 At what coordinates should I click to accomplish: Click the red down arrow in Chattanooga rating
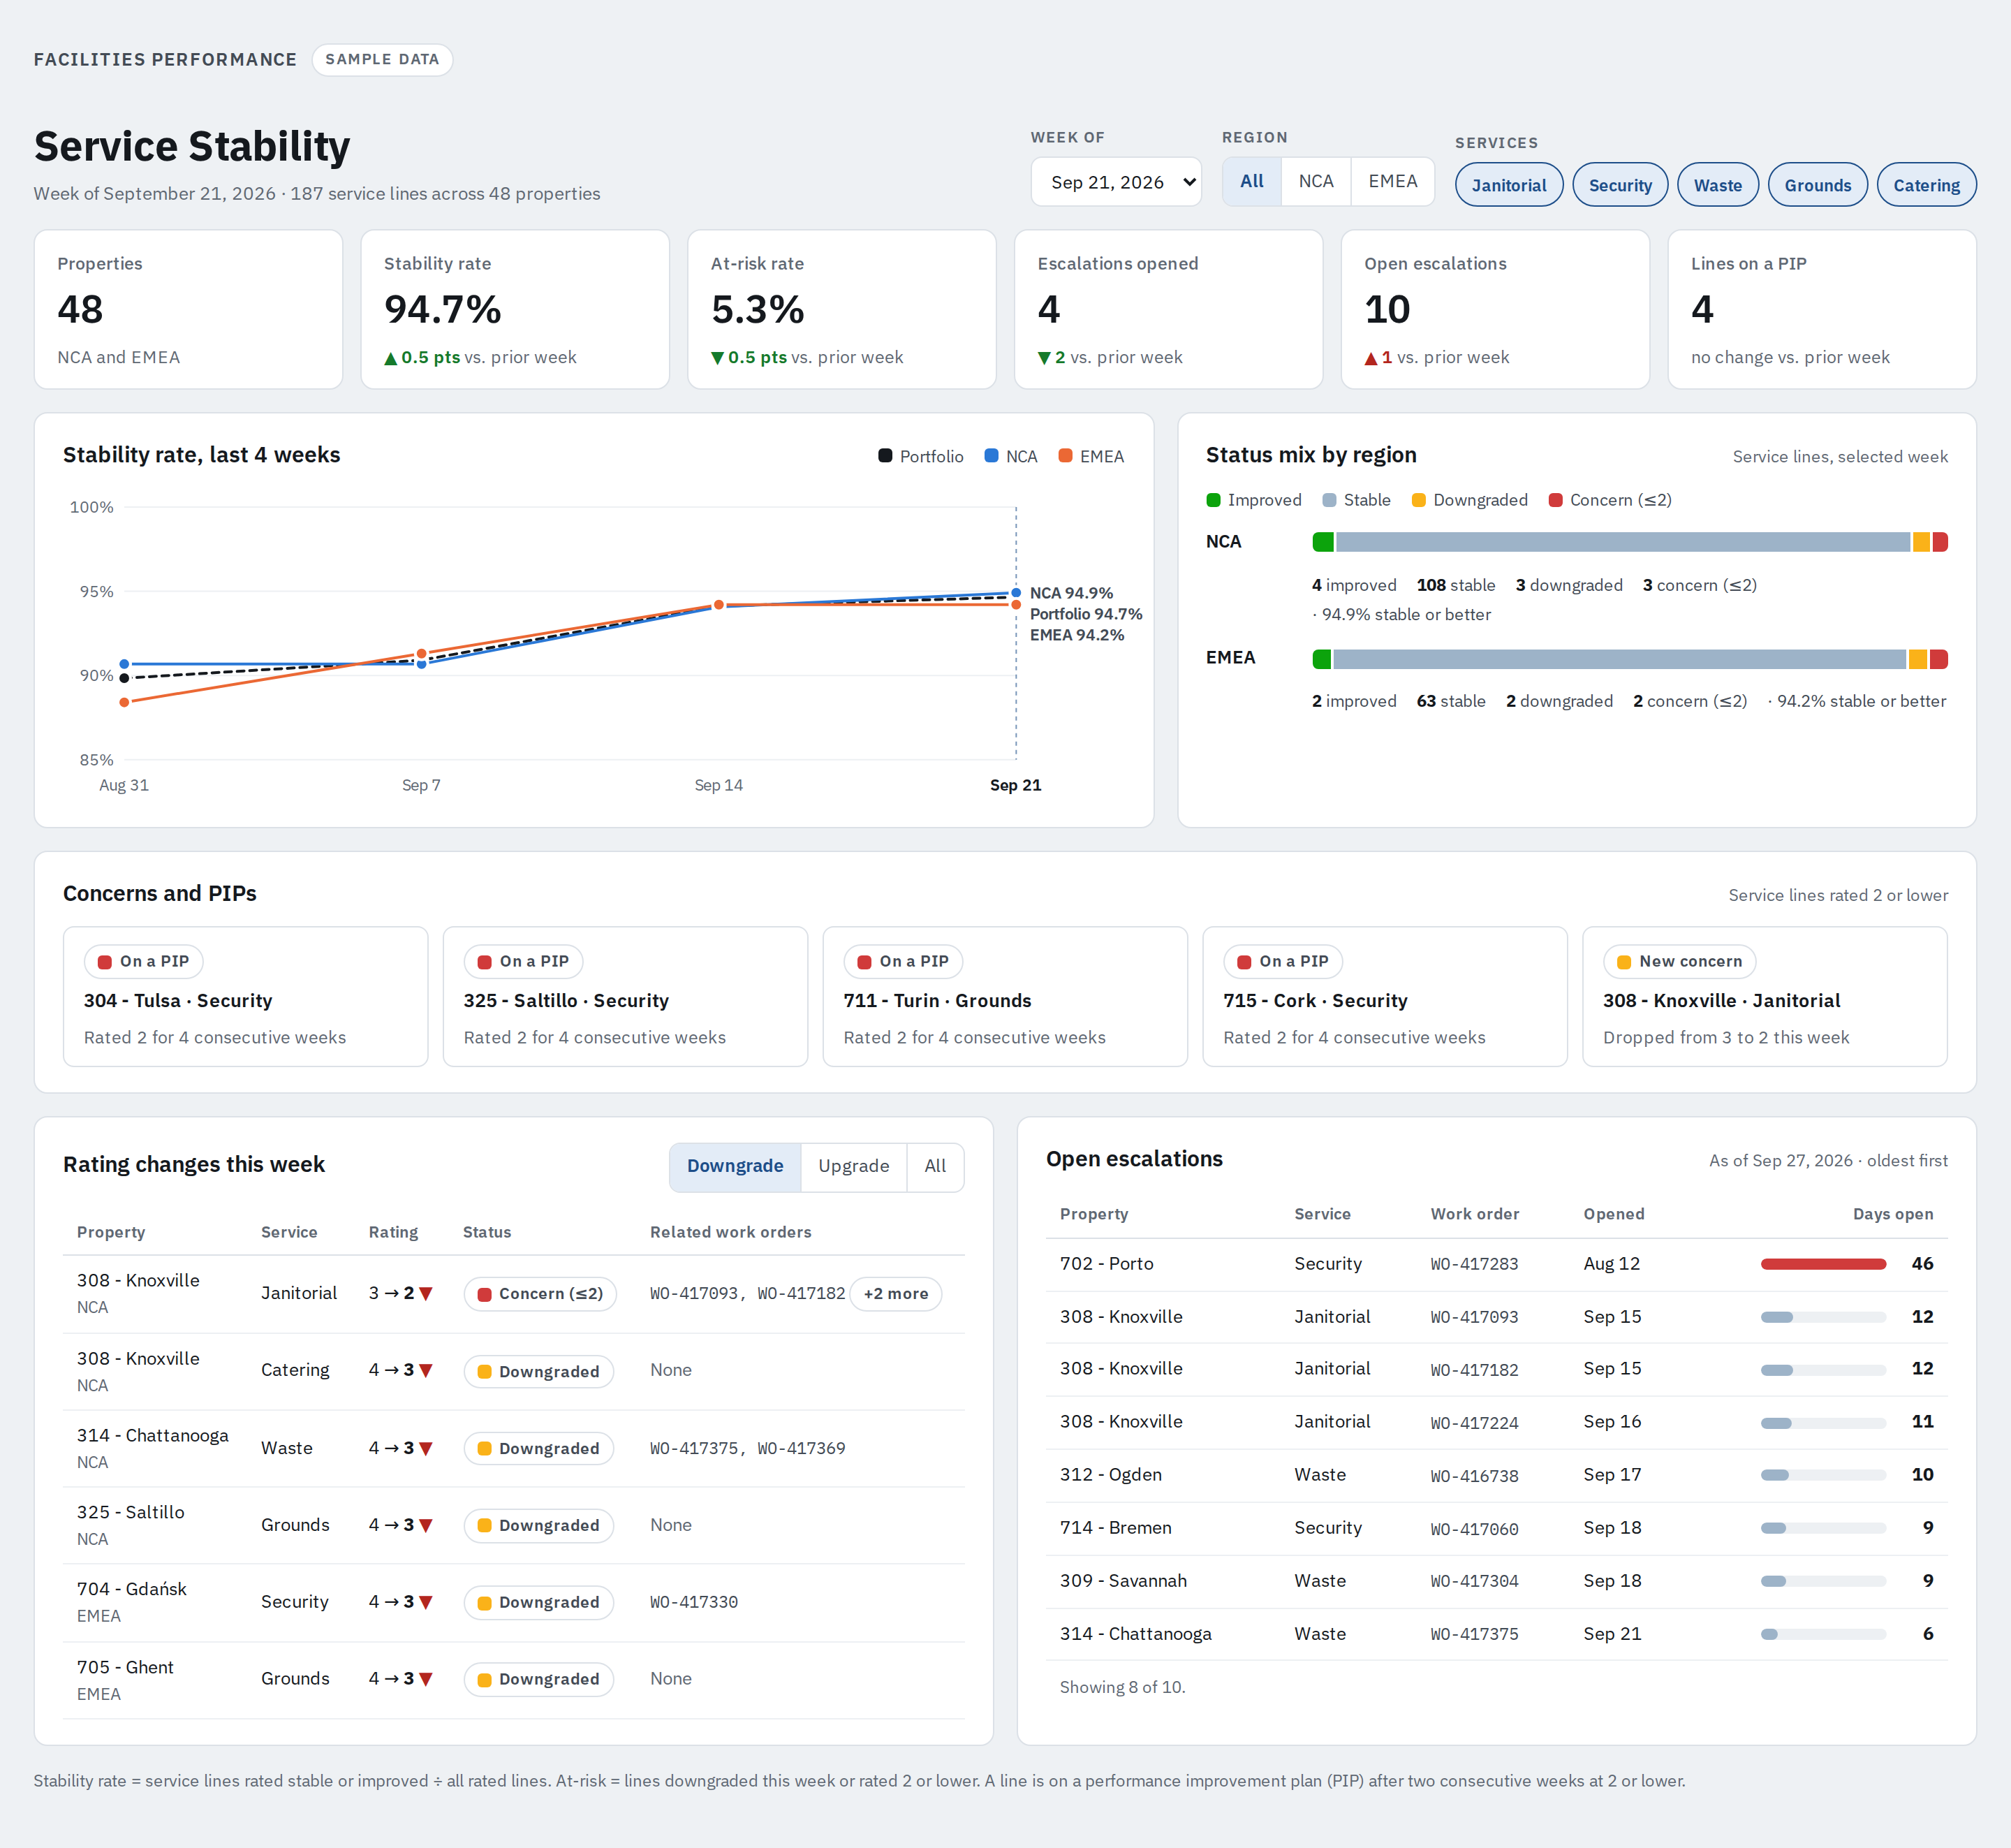[x=426, y=1449]
